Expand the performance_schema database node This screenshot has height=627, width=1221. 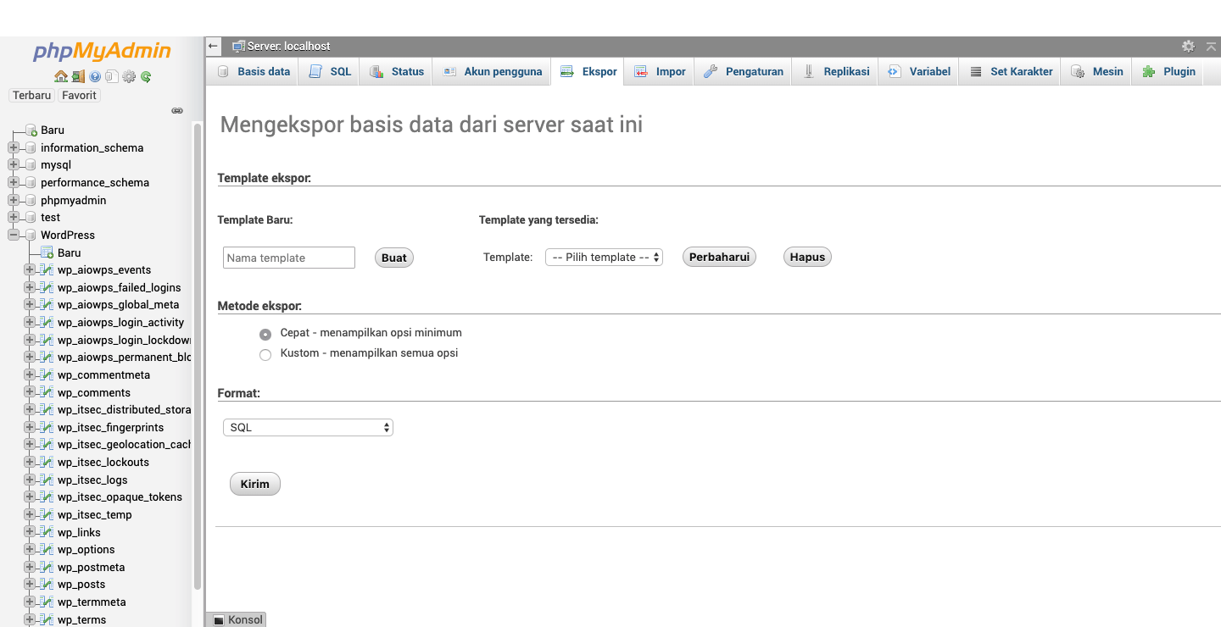coord(14,182)
